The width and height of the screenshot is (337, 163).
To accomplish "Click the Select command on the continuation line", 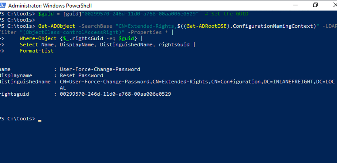I will coord(29,44).
